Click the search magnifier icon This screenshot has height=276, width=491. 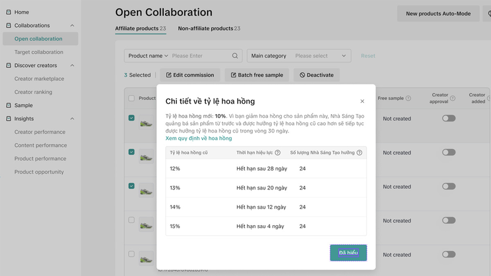click(x=235, y=56)
